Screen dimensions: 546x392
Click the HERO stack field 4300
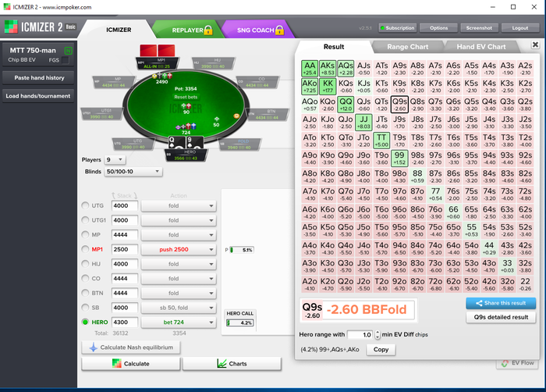[x=125, y=323]
